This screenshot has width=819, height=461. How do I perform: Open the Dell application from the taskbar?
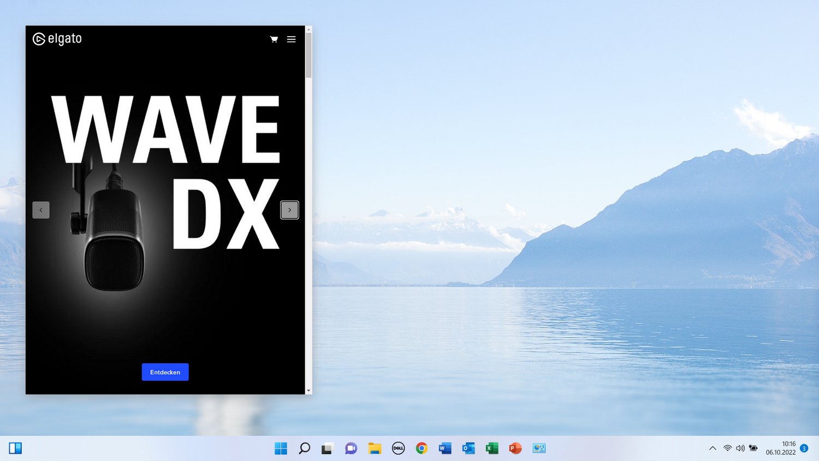point(398,448)
